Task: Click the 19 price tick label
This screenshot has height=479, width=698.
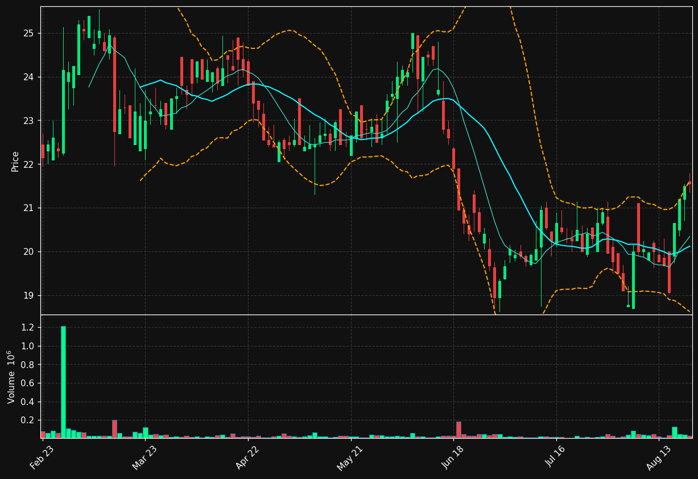Action: pos(29,295)
